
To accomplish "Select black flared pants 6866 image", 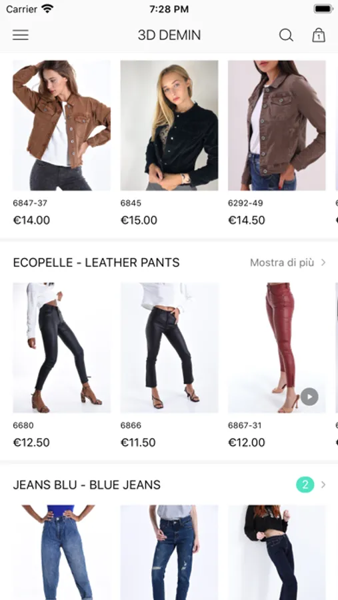I will (x=169, y=348).
